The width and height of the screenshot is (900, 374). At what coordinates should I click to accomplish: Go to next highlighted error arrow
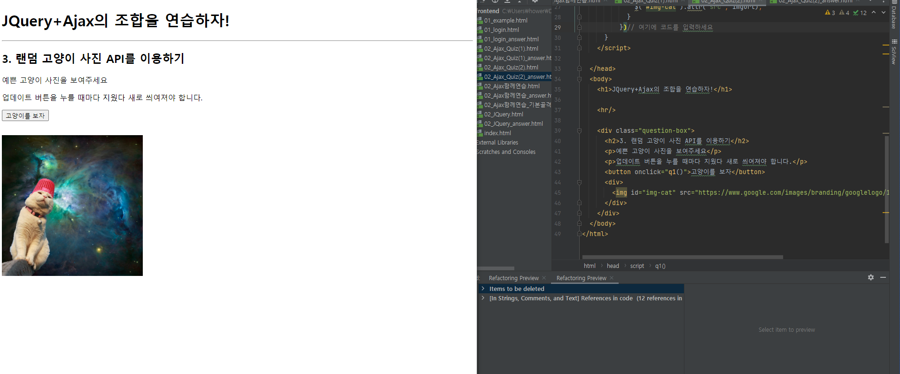[884, 13]
